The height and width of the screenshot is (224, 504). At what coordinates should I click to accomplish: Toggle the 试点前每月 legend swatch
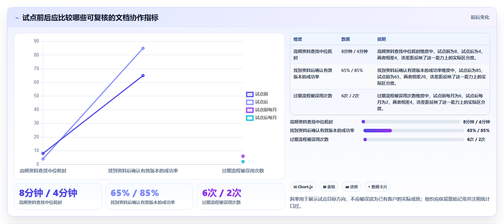click(x=250, y=110)
